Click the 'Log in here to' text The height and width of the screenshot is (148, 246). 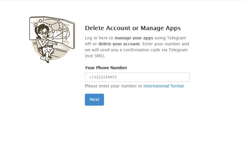pyautogui.click(x=99, y=38)
